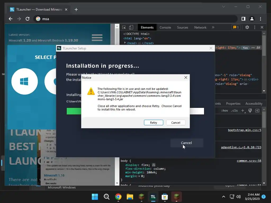Viewport: 271px width, 203px height.
Task: Click the address bar showing msa
Action: 135,19
